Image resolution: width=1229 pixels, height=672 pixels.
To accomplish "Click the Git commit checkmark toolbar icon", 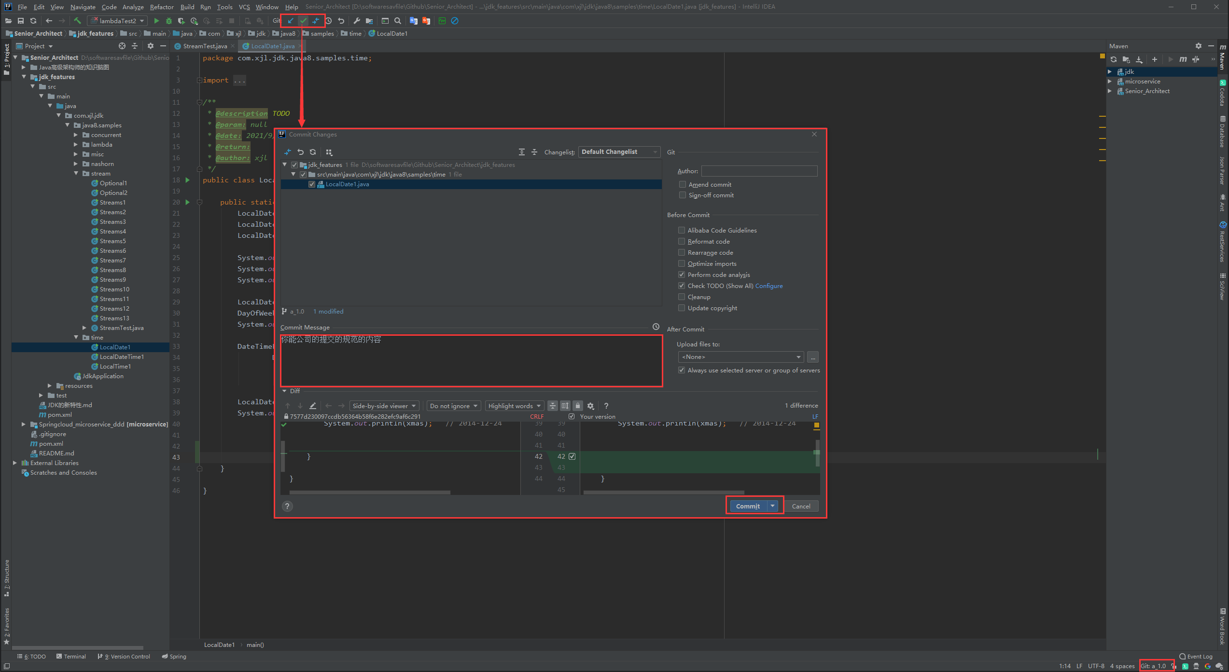I will [x=303, y=21].
